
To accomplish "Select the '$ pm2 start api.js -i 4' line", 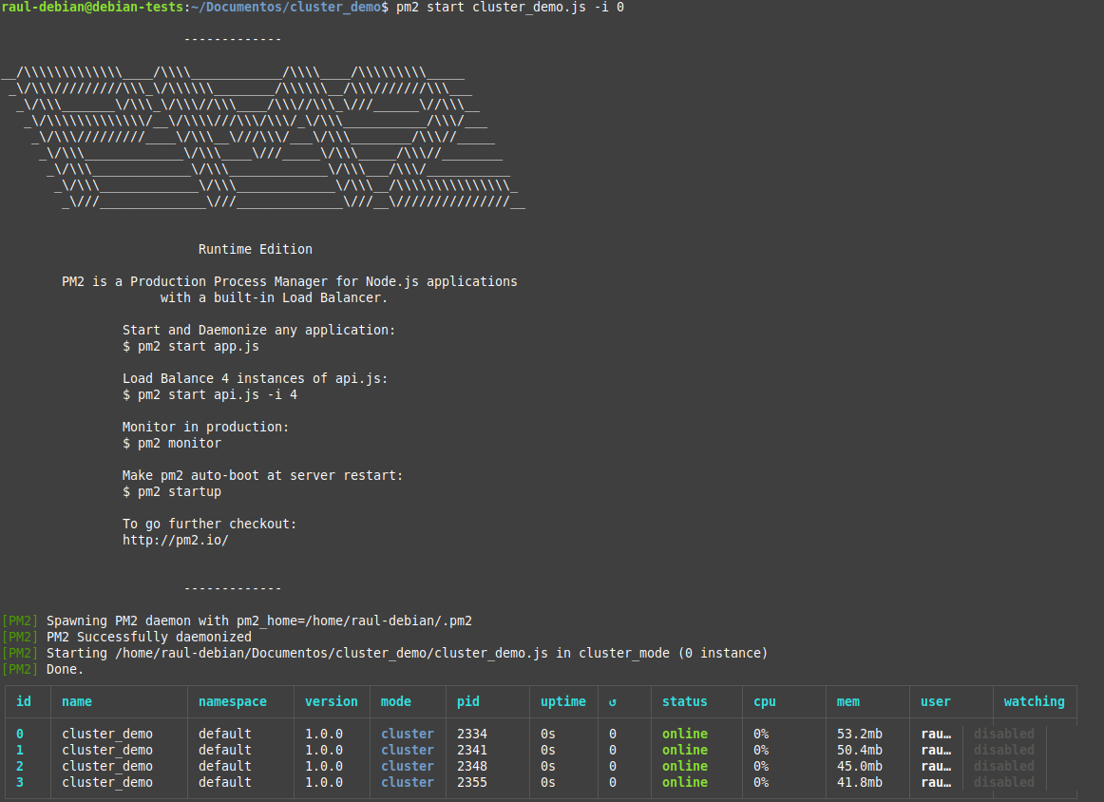I will [x=209, y=394].
